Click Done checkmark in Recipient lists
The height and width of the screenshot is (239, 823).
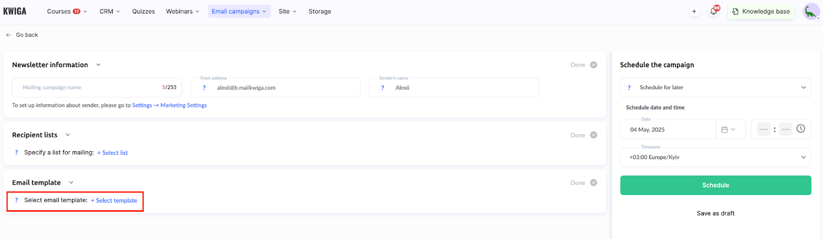[x=594, y=135]
